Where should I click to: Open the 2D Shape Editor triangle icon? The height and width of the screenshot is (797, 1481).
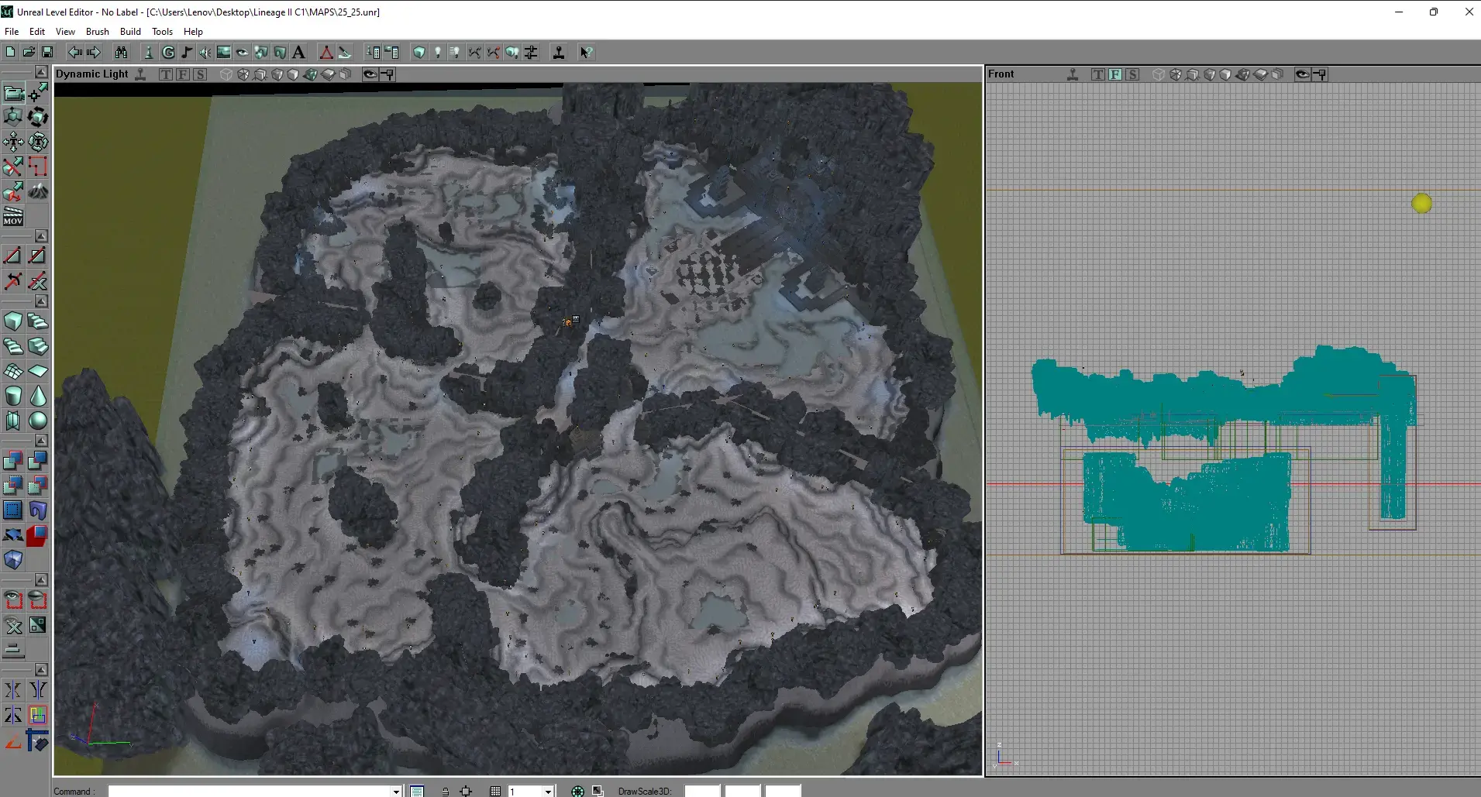pyautogui.click(x=326, y=53)
